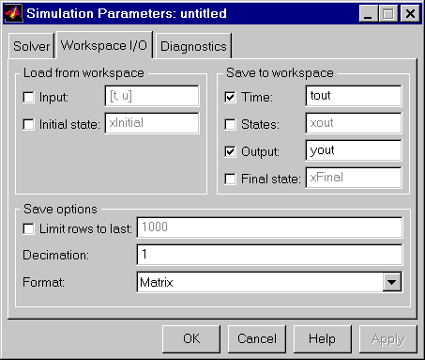Click the Time field containing tout
The height and width of the screenshot is (360, 425).
coord(354,96)
